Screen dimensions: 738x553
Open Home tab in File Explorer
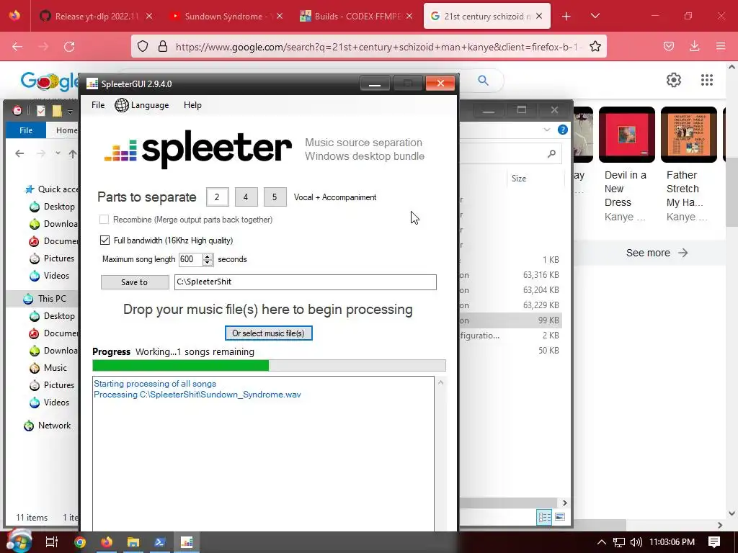[x=66, y=130]
